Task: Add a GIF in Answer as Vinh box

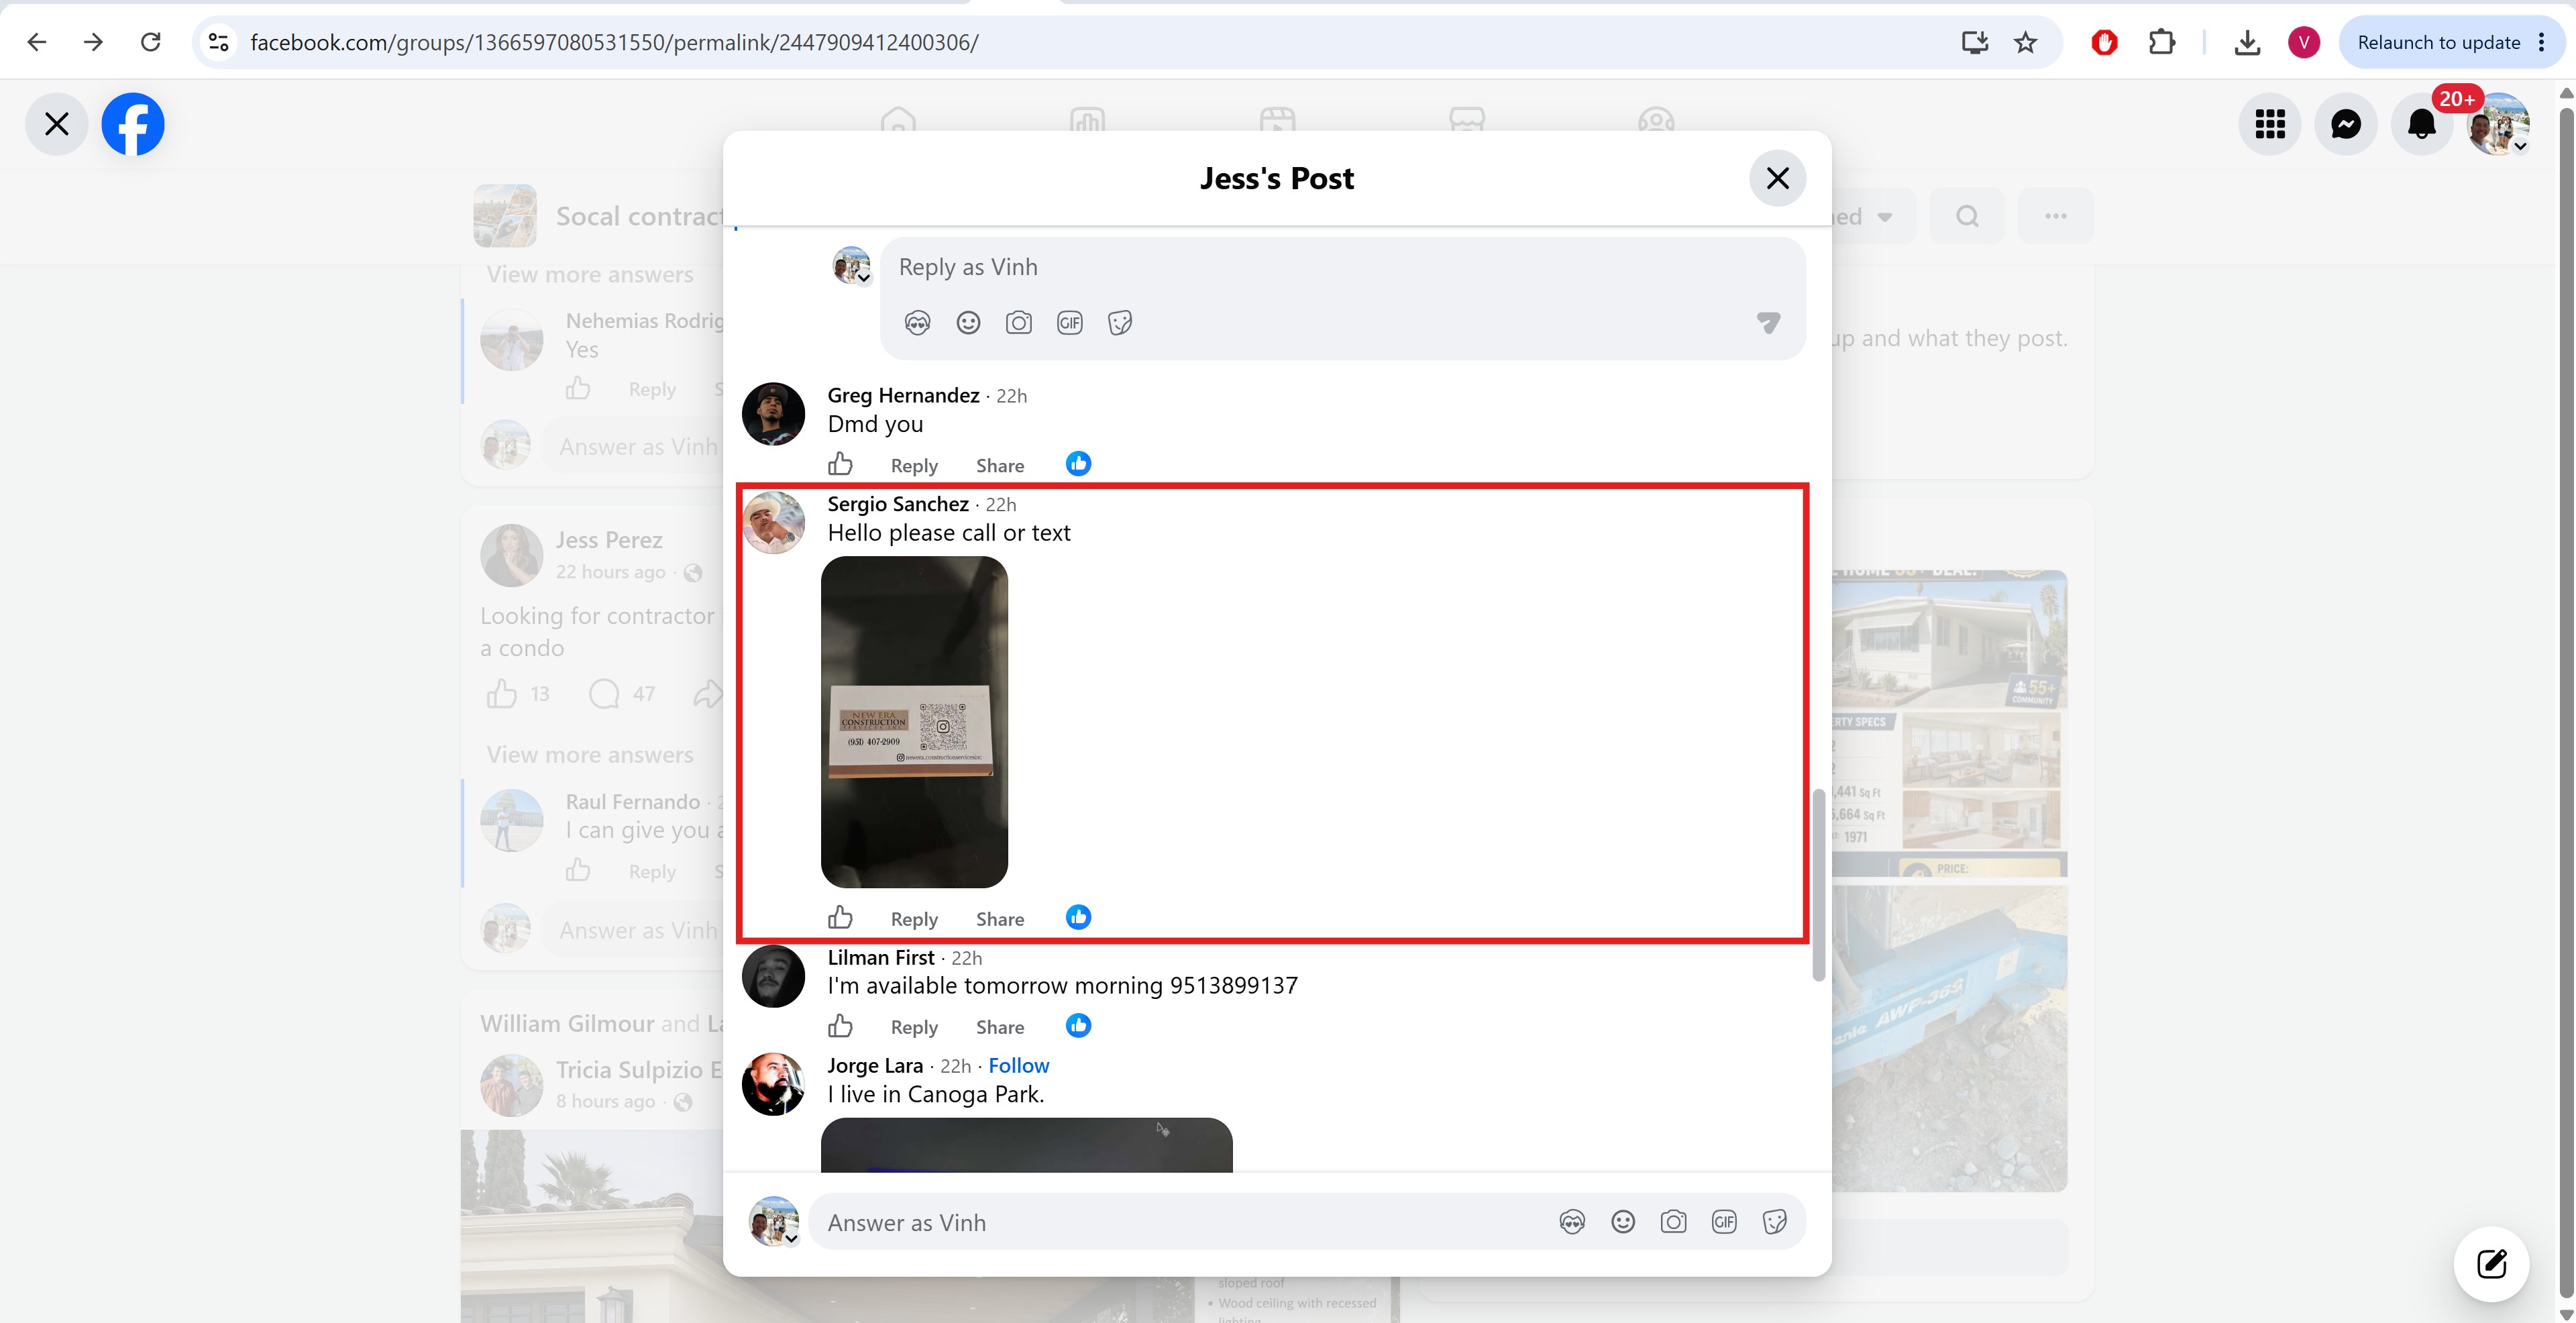Action: click(1724, 1222)
